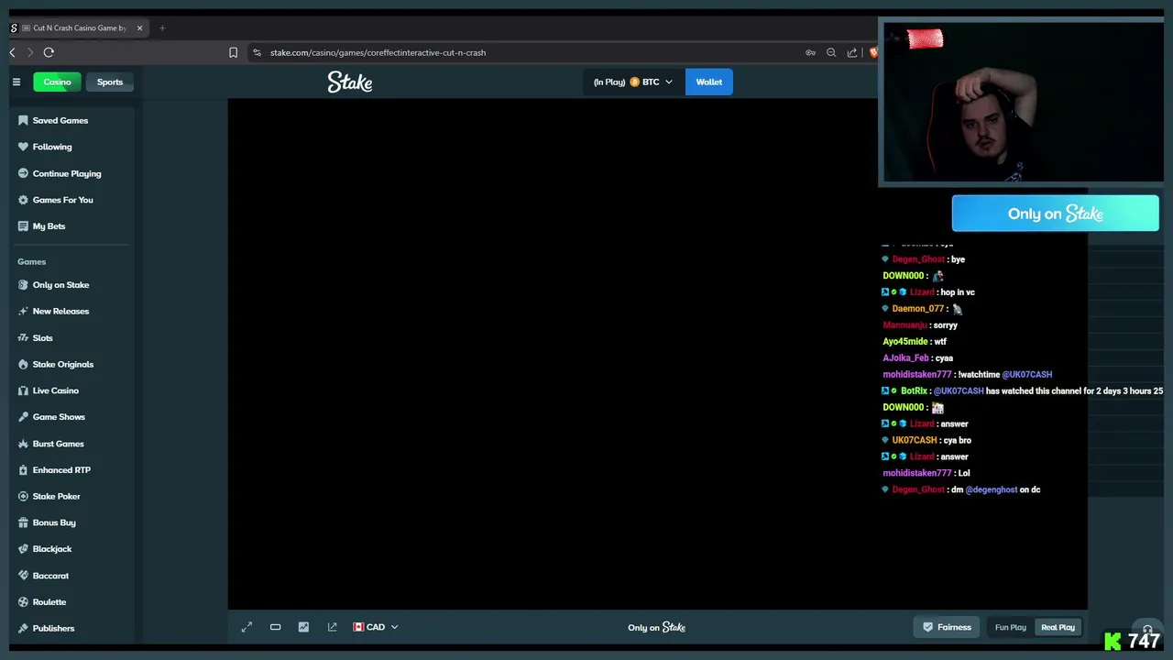This screenshot has height=660, width=1173.
Task: Go back using browser back arrow
Action: (12, 52)
